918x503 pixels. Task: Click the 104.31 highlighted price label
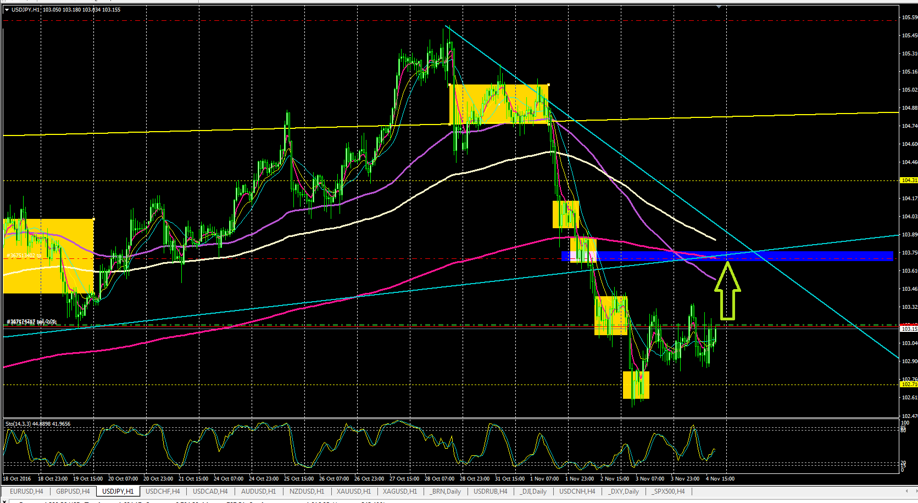[x=909, y=180]
